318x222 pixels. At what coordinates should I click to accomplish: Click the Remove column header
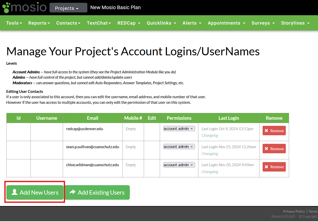coord(274,118)
